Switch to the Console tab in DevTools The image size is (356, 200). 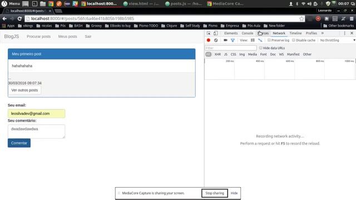click(247, 33)
